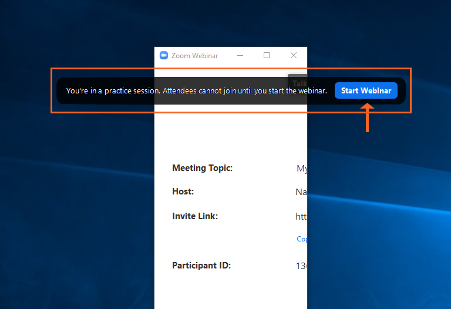Click the Start Webinar button
The image size is (451, 309).
pyautogui.click(x=366, y=90)
